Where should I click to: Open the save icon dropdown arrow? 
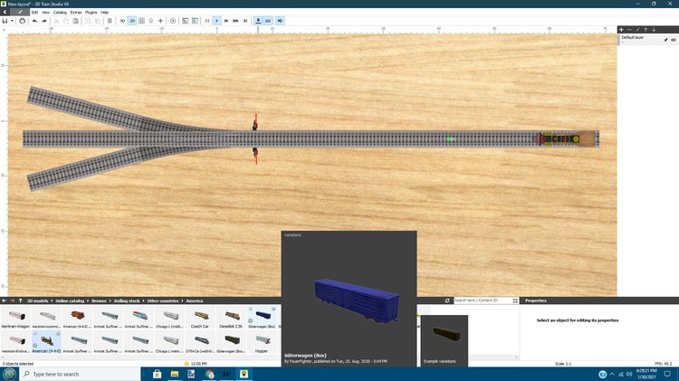coord(13,20)
